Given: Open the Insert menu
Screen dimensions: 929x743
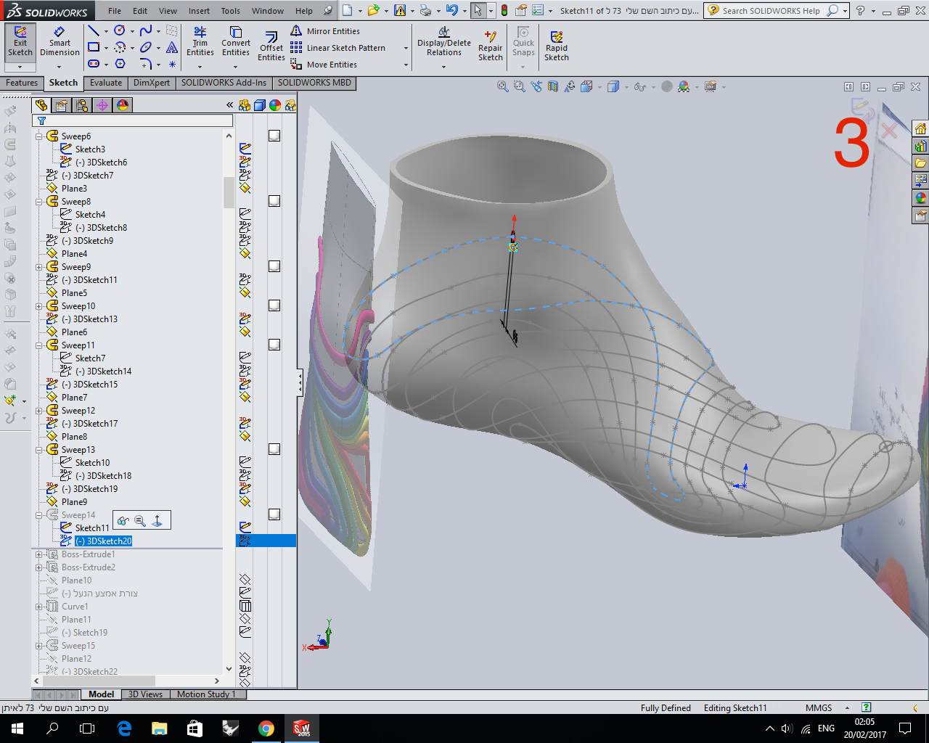Looking at the screenshot, I should click(x=199, y=11).
